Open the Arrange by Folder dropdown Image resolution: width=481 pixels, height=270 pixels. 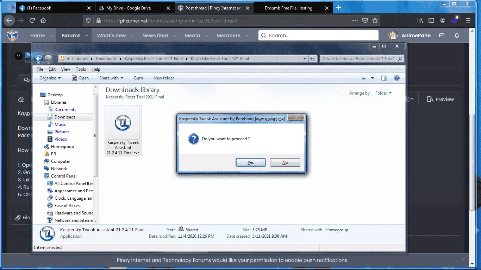[383, 93]
